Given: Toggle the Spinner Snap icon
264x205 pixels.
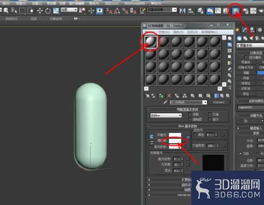Looking at the screenshot, I should coord(133,11).
